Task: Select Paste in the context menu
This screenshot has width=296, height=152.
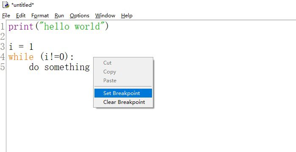Action: tap(123, 81)
